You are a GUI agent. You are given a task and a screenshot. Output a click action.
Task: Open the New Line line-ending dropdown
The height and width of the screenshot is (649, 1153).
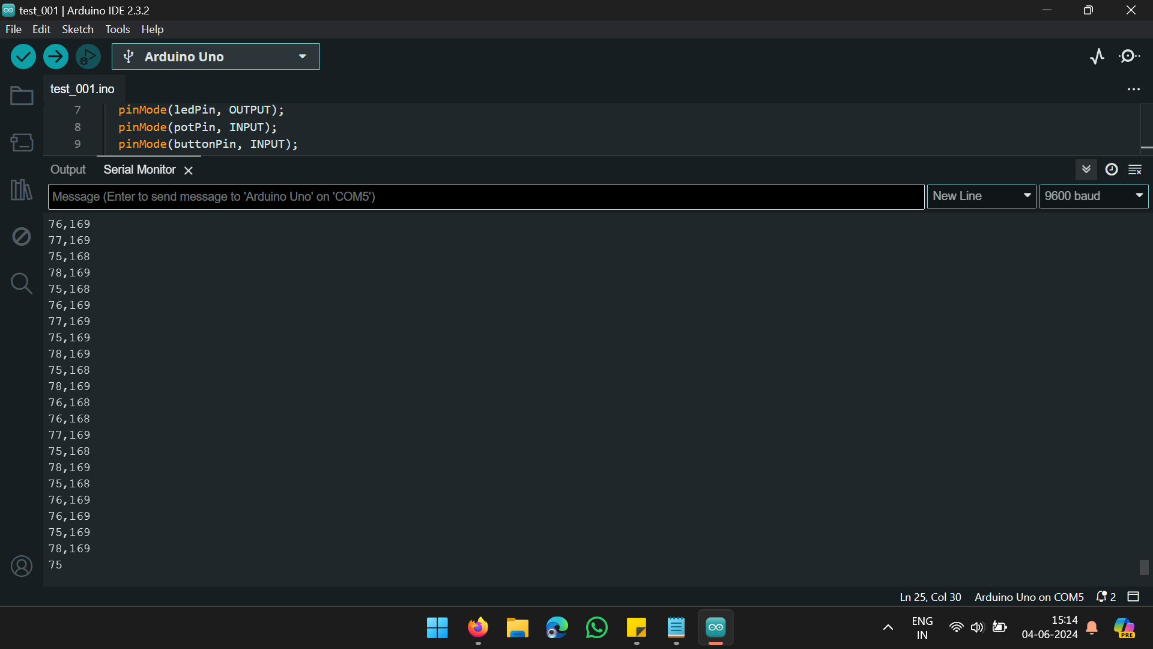point(981,196)
